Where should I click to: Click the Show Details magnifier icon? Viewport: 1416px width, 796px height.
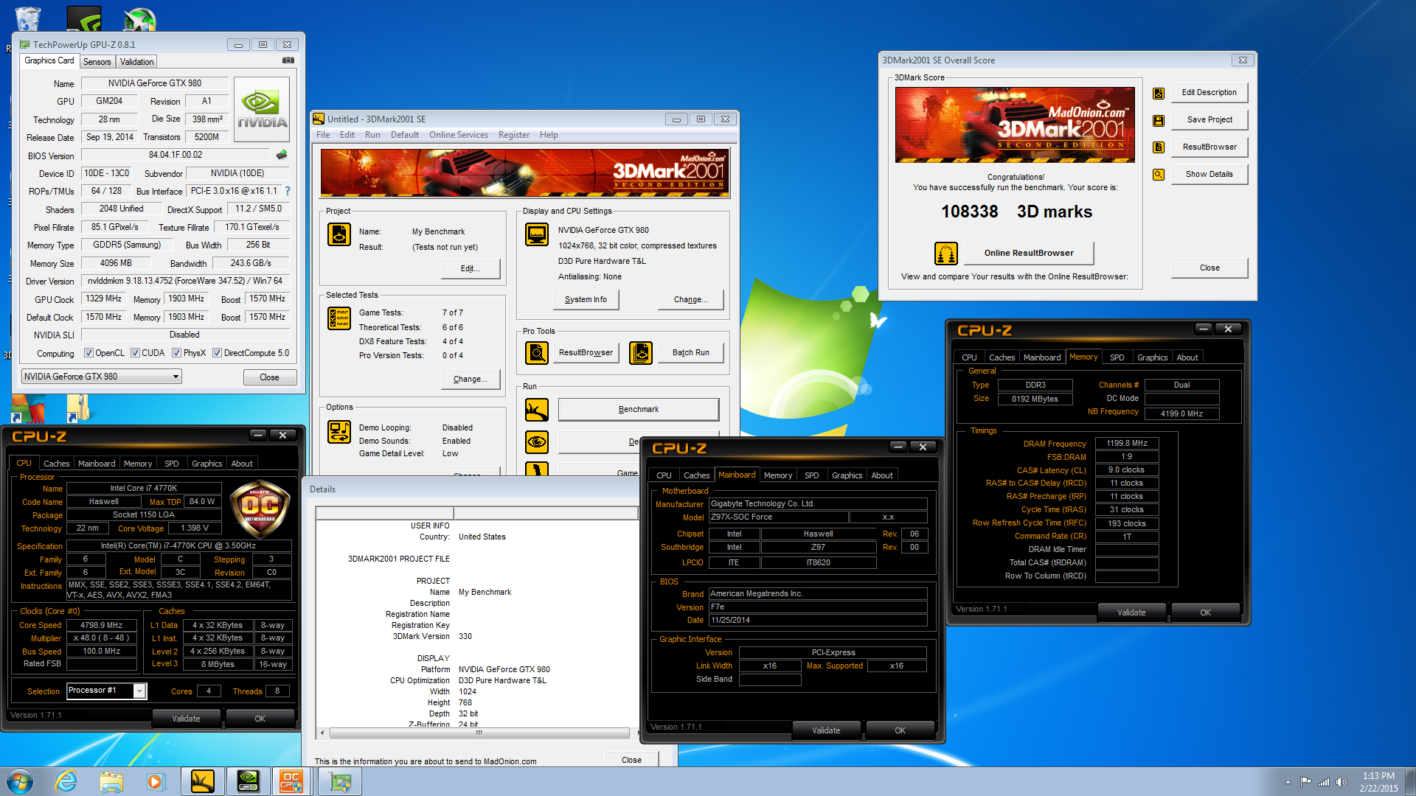(x=1159, y=175)
